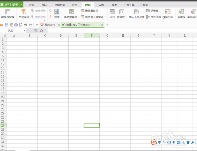Screen dimensions: 197x151
Task: Select row 27 header
Action: (3, 126)
